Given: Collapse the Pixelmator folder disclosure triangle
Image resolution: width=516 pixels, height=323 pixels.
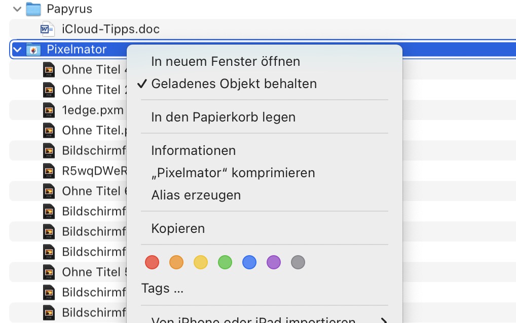Looking at the screenshot, I should (18, 49).
